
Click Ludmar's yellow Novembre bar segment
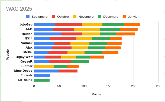click(44, 66)
